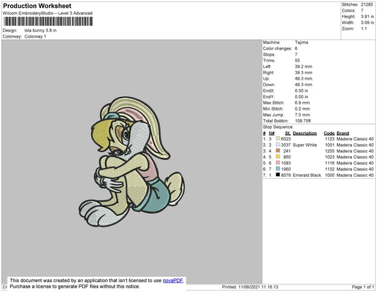Select code 1255 in the stop sequence

click(330, 151)
